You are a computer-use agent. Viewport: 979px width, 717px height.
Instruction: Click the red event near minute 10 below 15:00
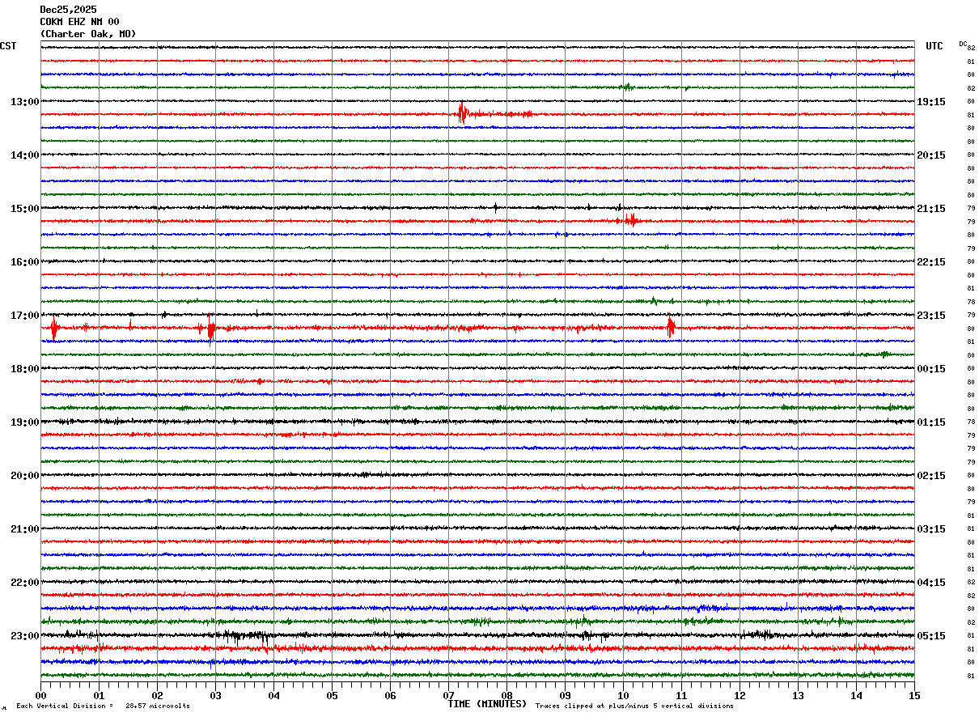(x=631, y=219)
